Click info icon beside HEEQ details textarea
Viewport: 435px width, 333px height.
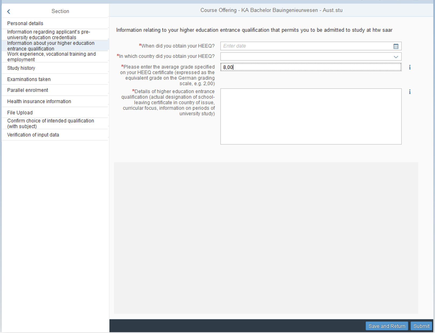[x=410, y=92]
